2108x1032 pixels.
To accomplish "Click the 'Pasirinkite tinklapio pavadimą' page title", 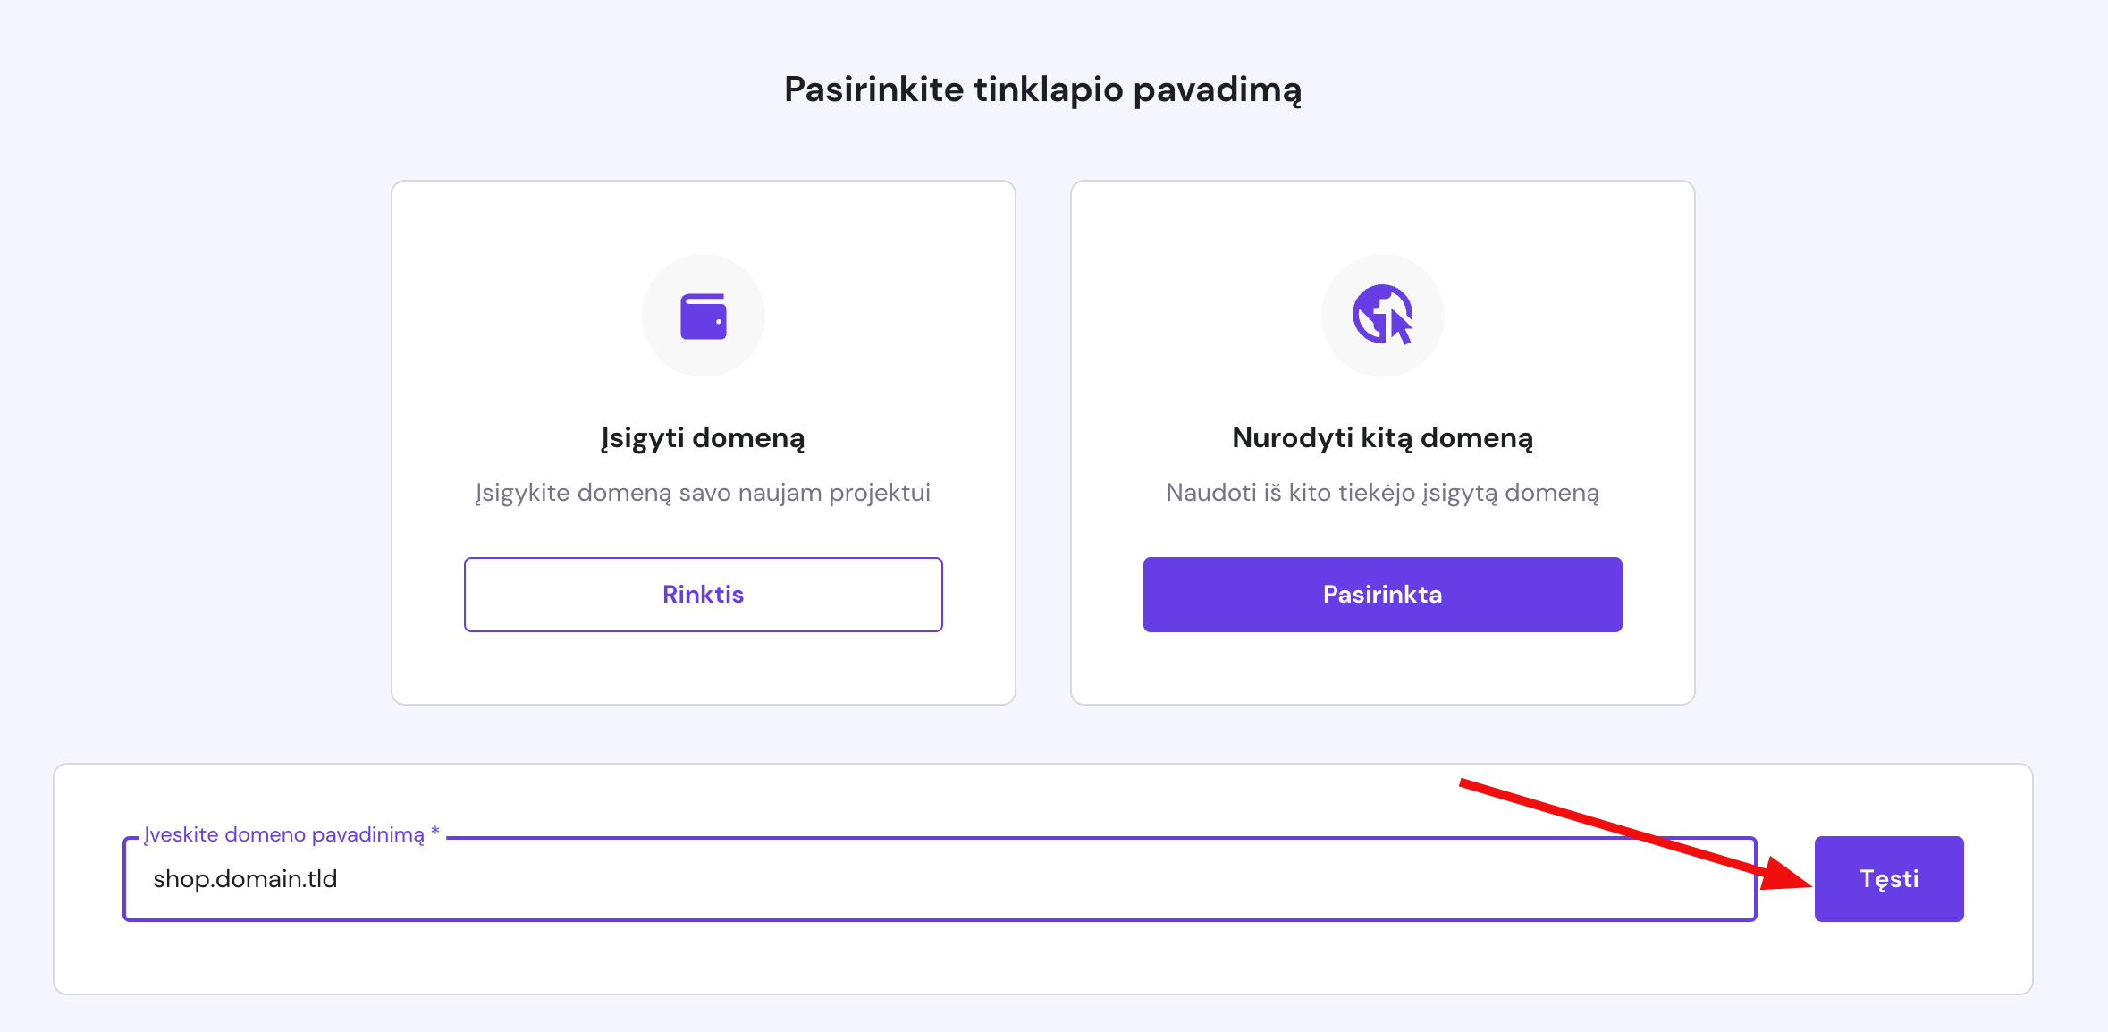I will [x=1042, y=89].
